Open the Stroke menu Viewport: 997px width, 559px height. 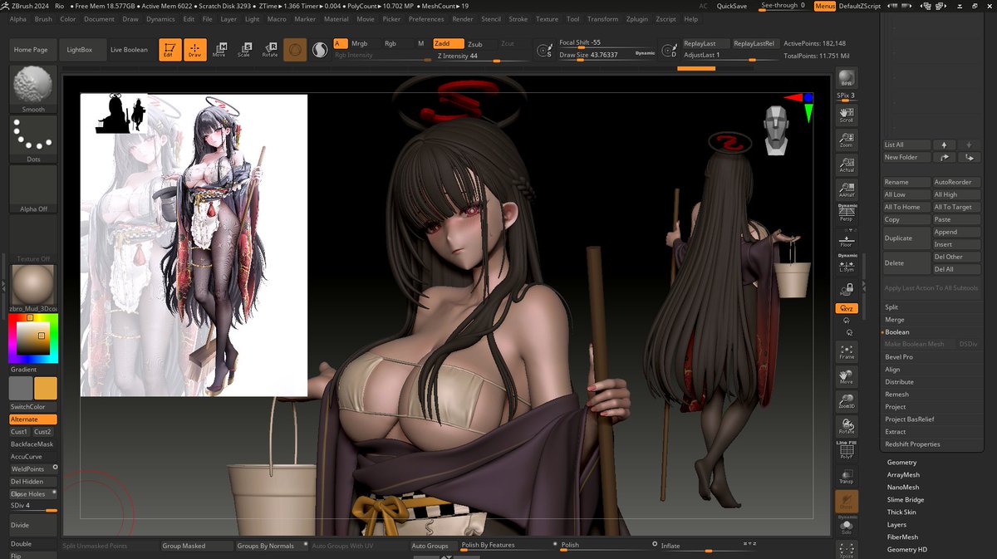pyautogui.click(x=518, y=18)
